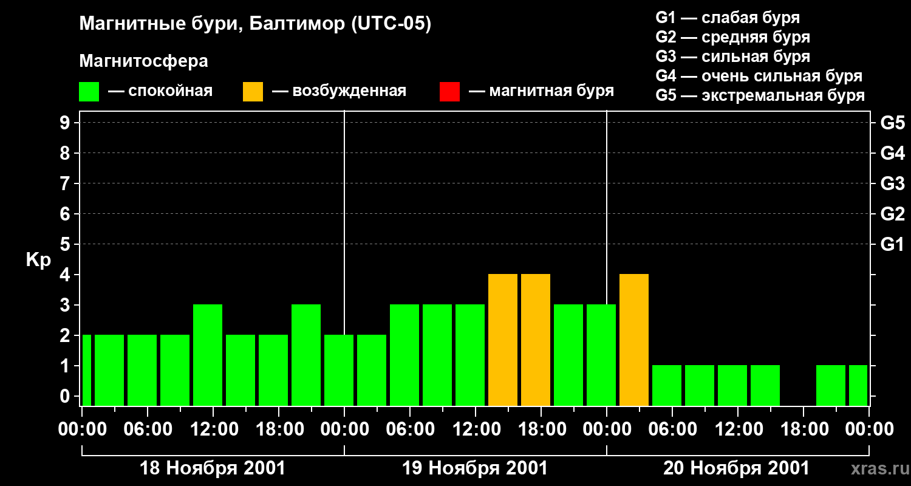The image size is (911, 486).
Task: Click the first orange bar on 19 November
Action: (x=503, y=340)
